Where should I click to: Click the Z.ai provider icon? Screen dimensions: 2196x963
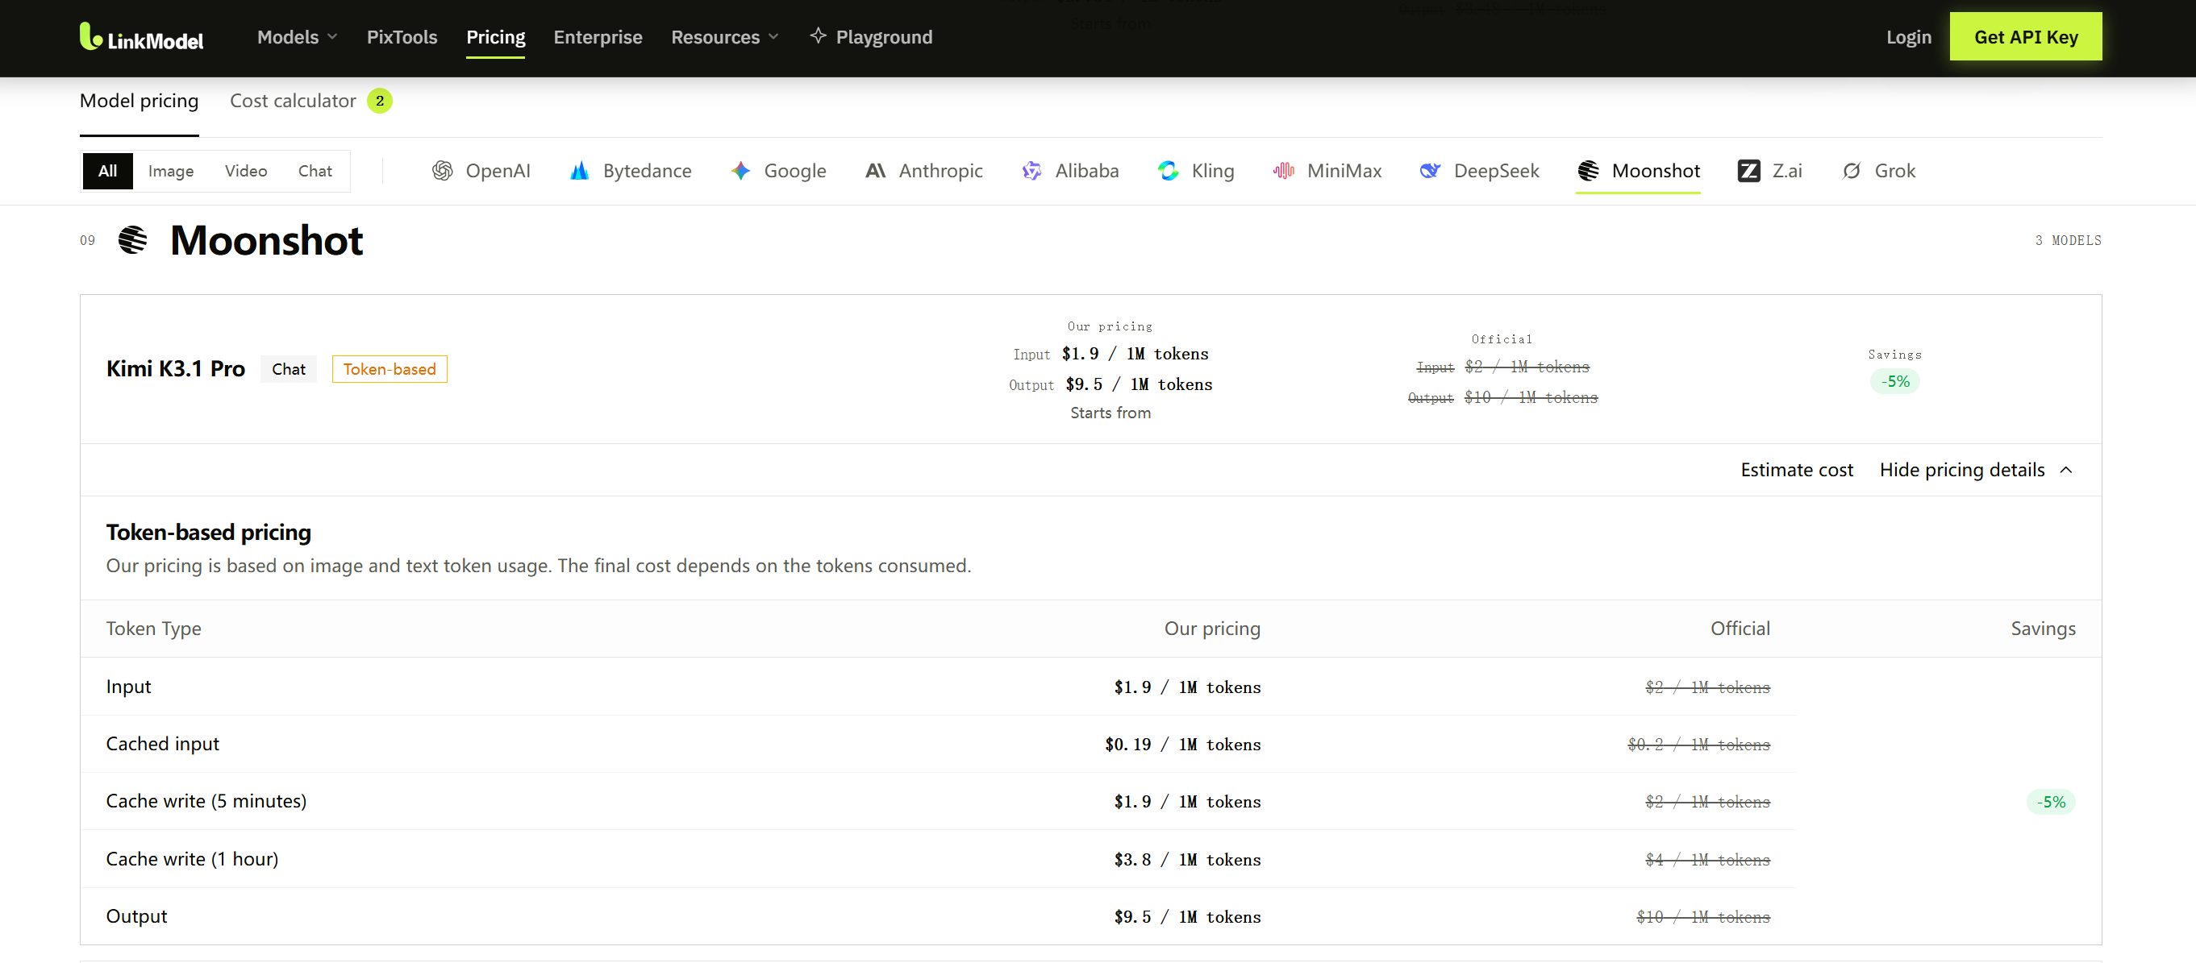coord(1748,171)
